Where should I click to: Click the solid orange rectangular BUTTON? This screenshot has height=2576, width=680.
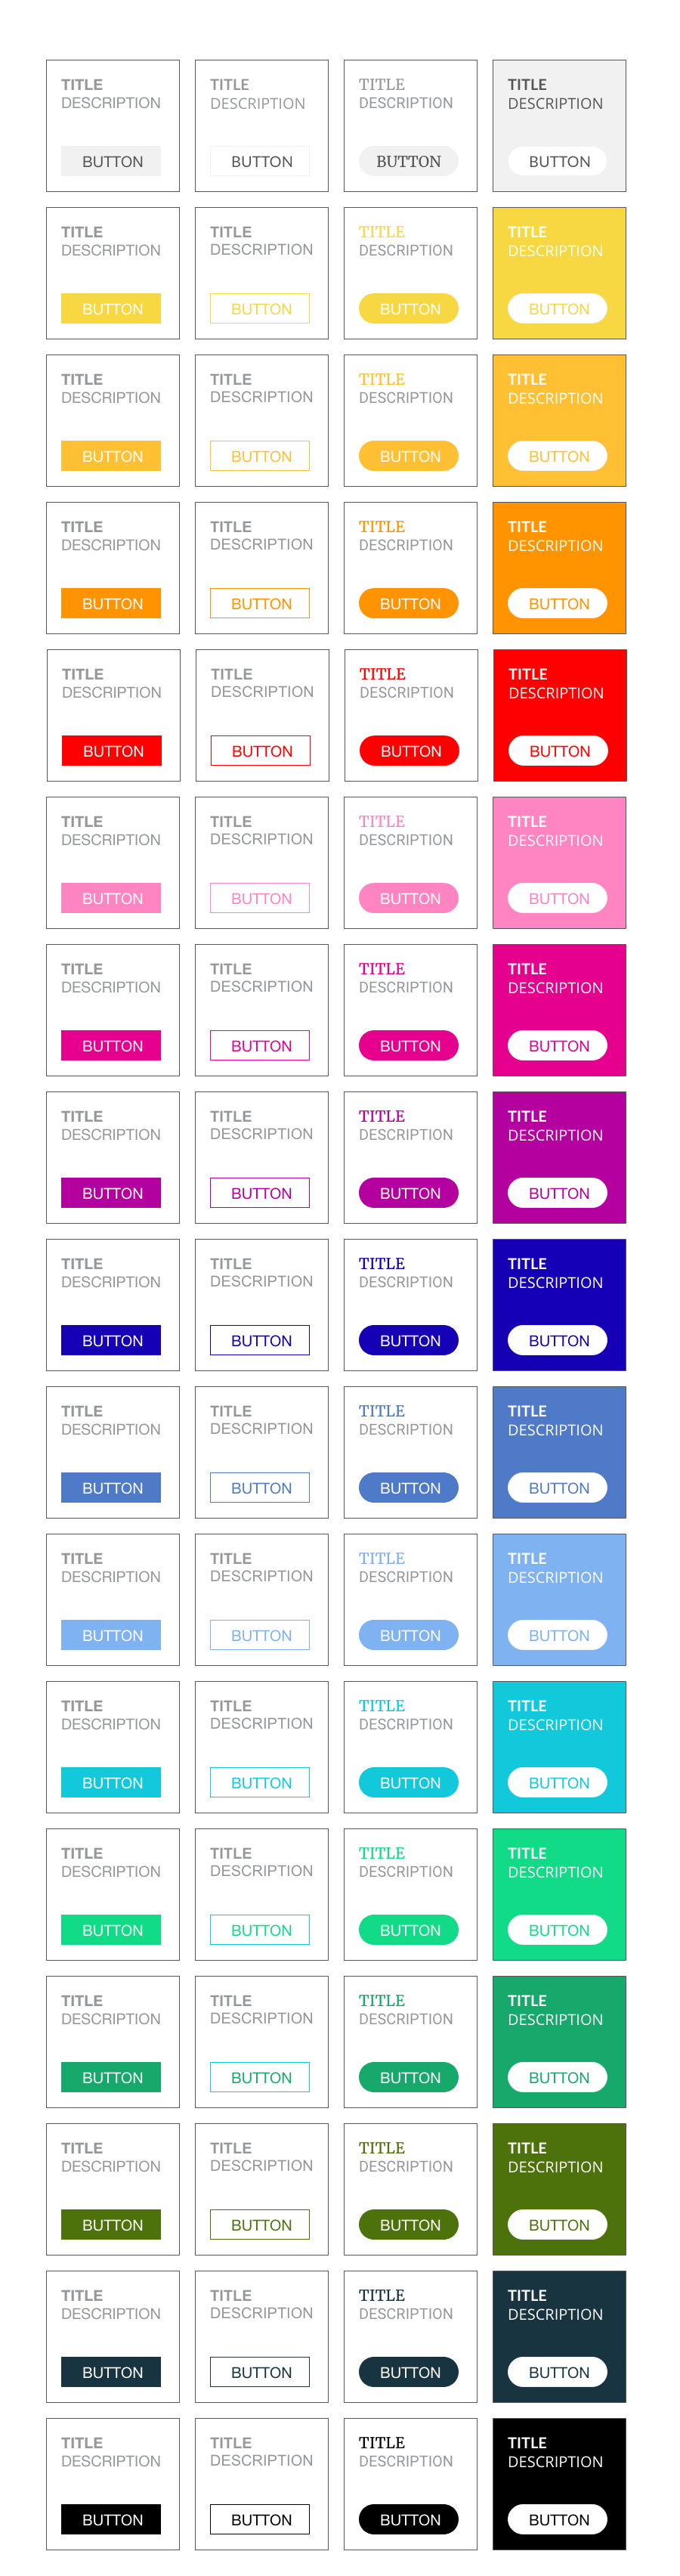(x=111, y=604)
